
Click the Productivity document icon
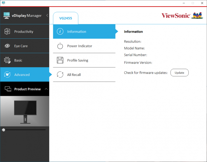(x=7, y=31)
